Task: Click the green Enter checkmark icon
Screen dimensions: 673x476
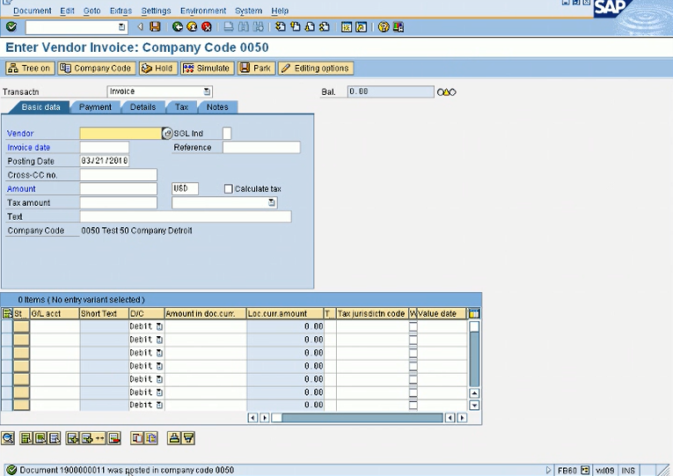Action: [x=11, y=27]
